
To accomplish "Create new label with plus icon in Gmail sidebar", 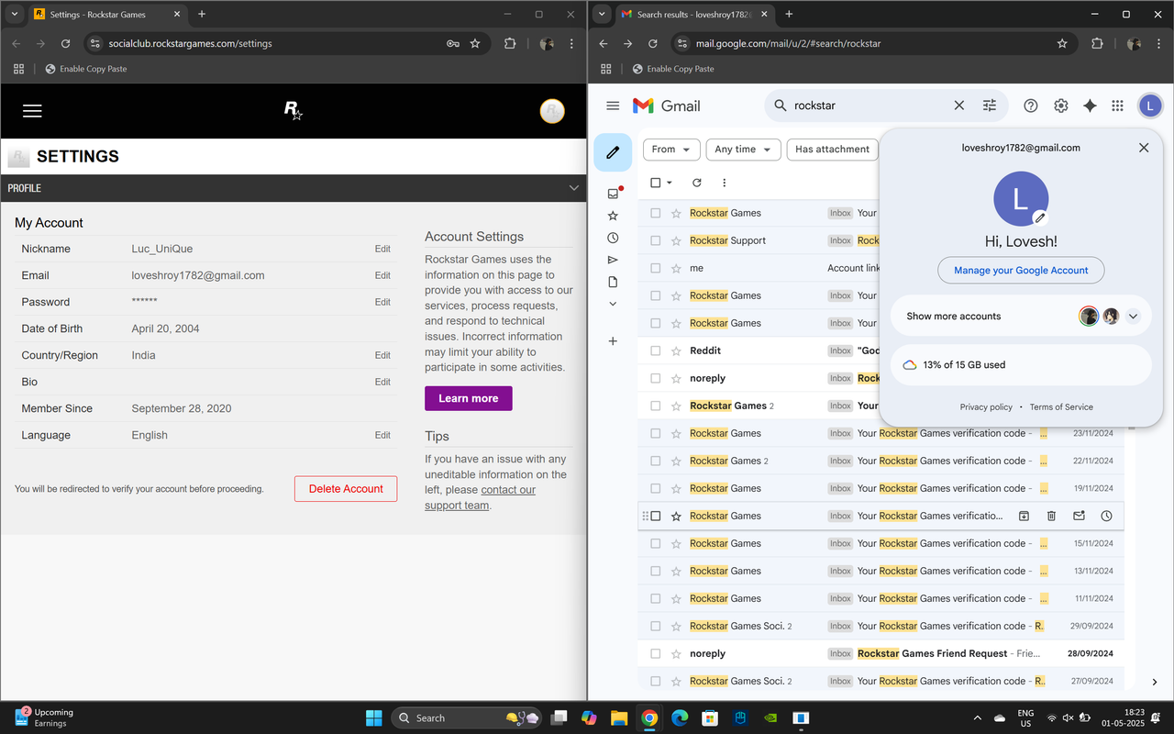I will pyautogui.click(x=613, y=341).
